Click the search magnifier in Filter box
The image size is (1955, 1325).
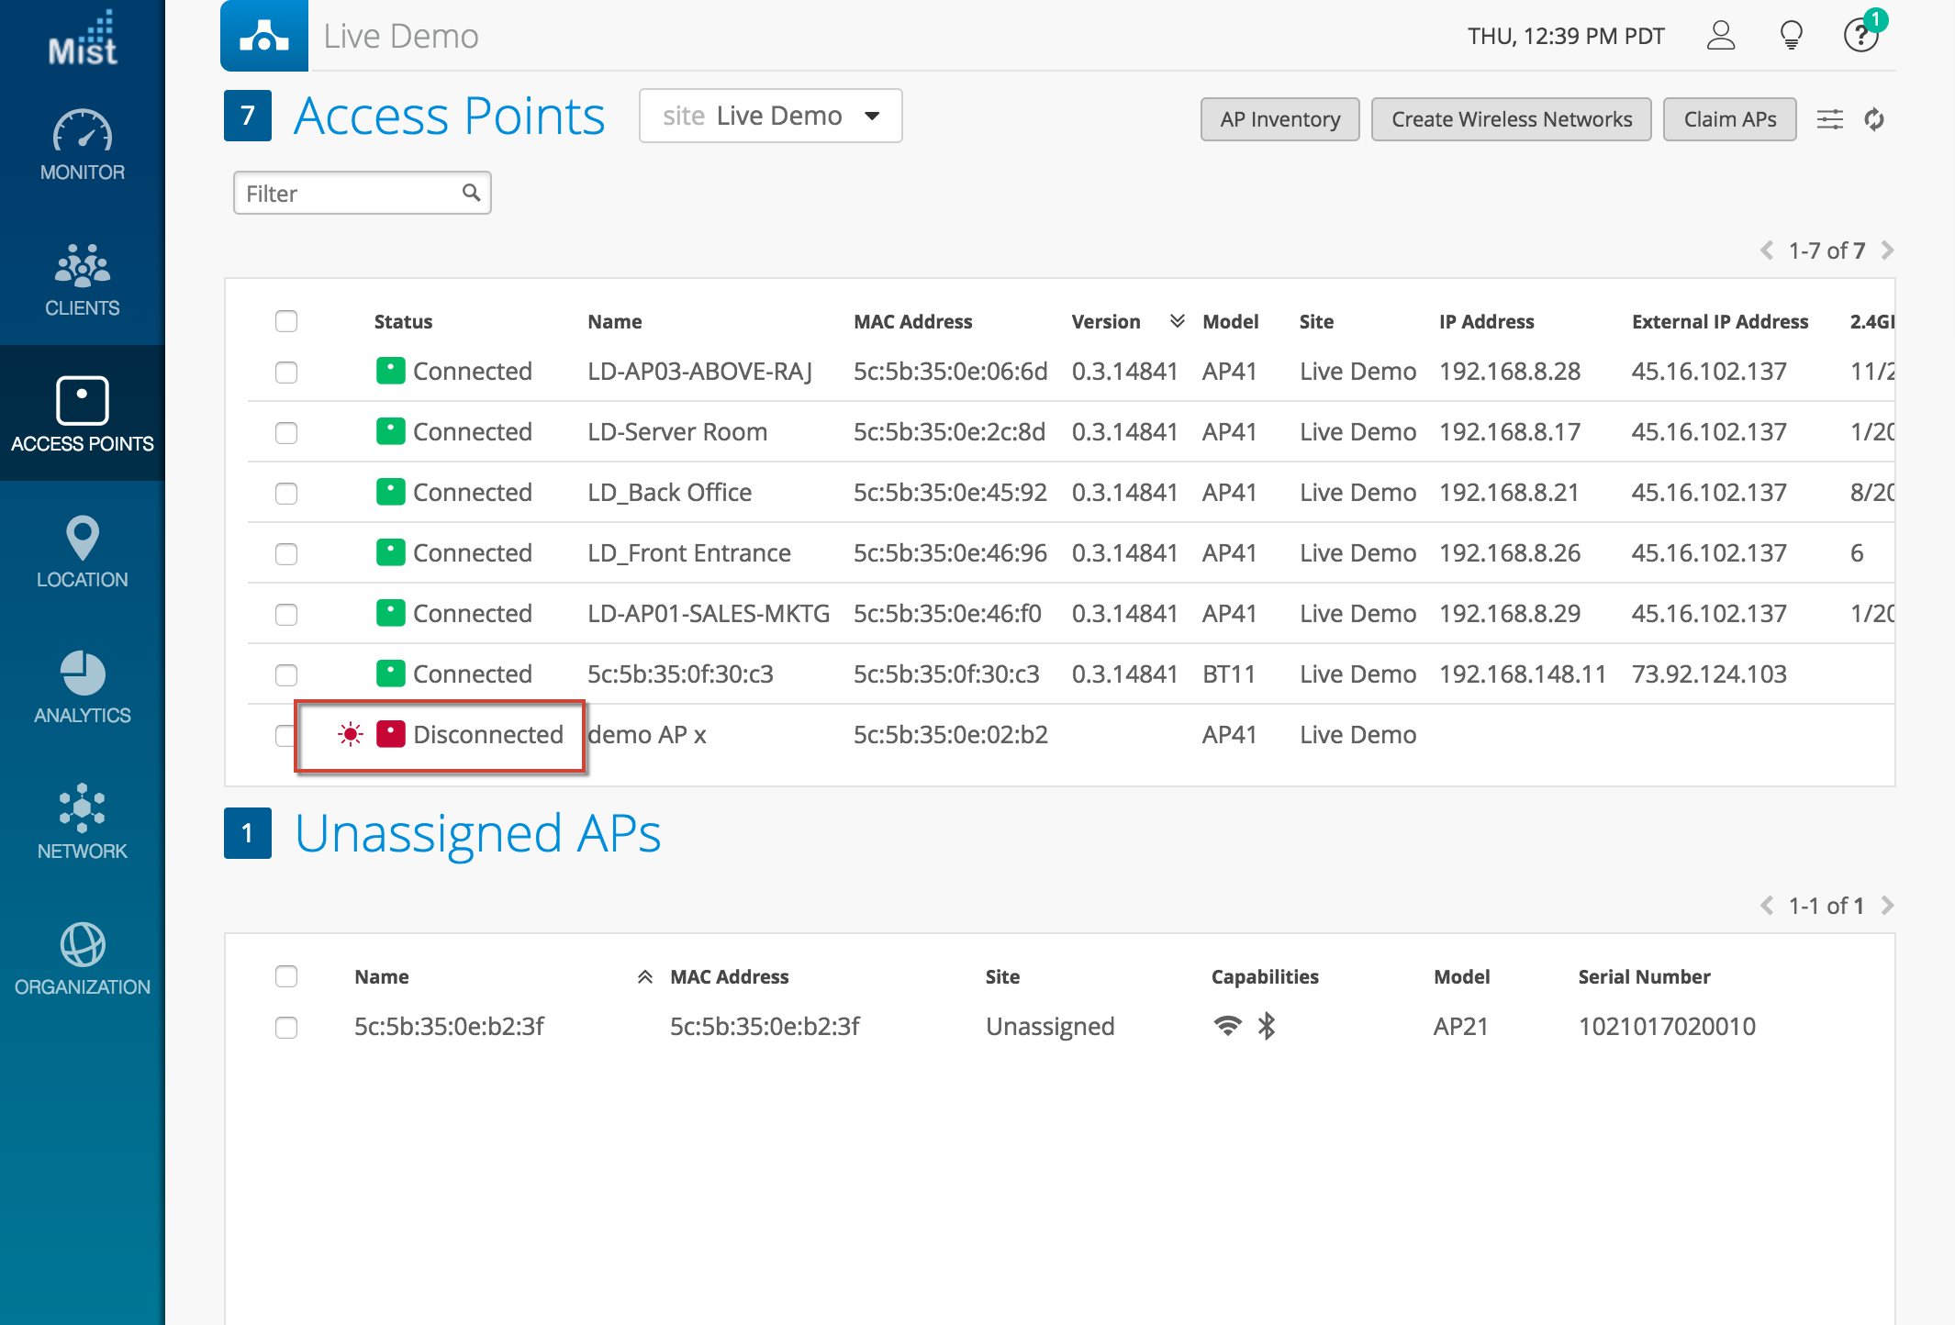pyautogui.click(x=471, y=193)
